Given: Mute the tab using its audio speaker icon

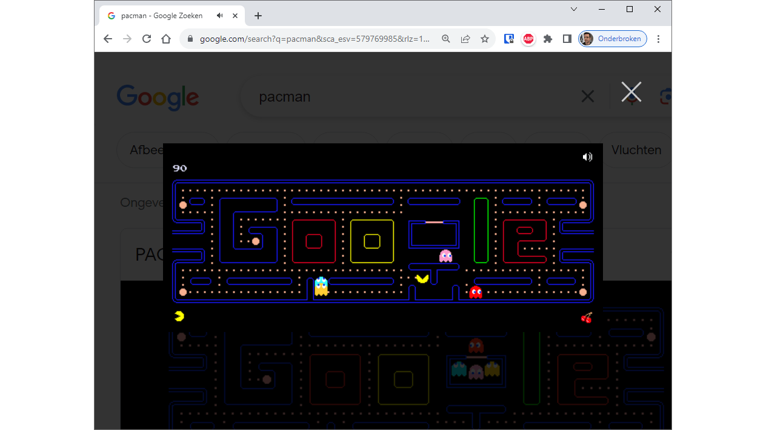Looking at the screenshot, I should tap(220, 16).
